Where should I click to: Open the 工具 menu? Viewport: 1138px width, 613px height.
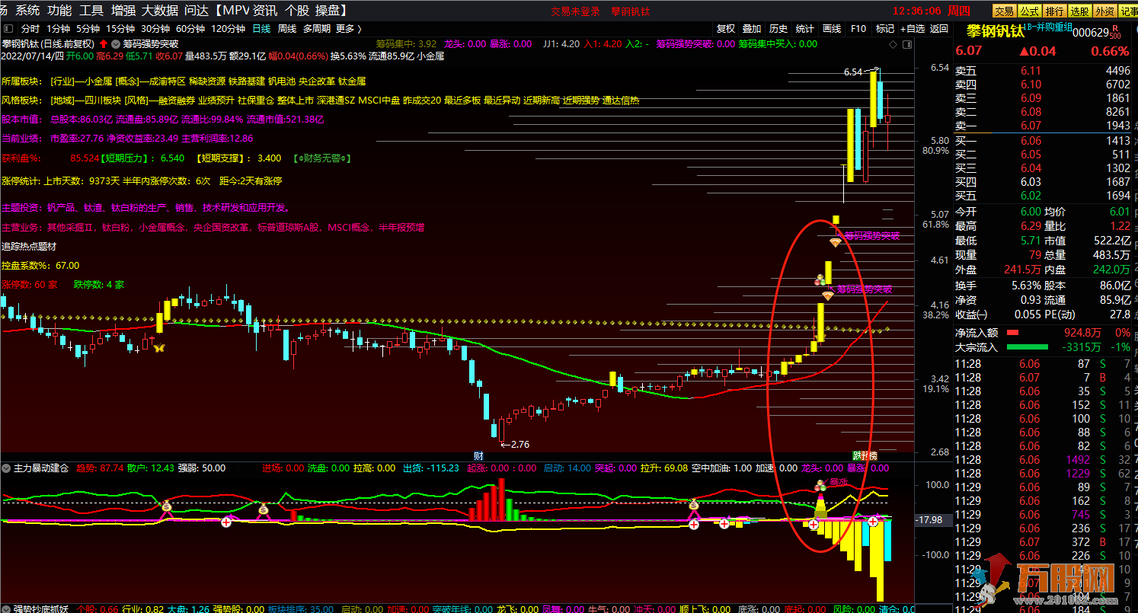click(x=91, y=11)
